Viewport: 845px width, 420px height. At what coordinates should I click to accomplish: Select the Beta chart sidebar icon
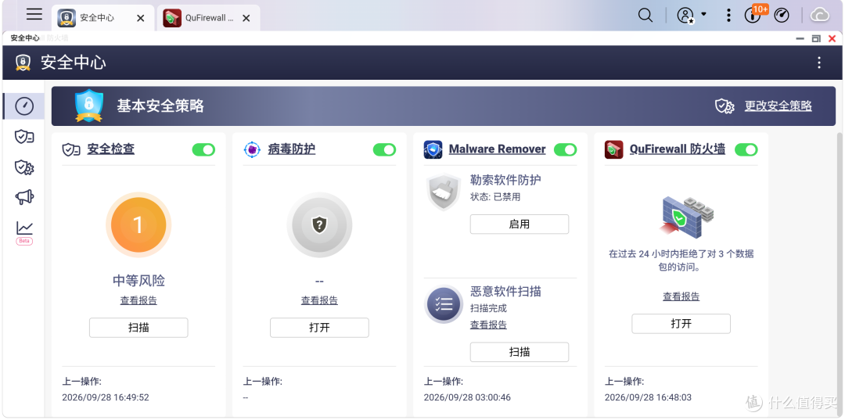click(x=24, y=232)
